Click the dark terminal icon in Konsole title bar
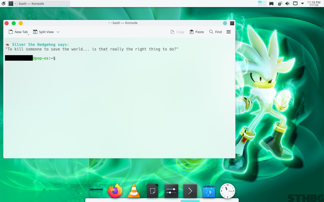 click(x=232, y=23)
